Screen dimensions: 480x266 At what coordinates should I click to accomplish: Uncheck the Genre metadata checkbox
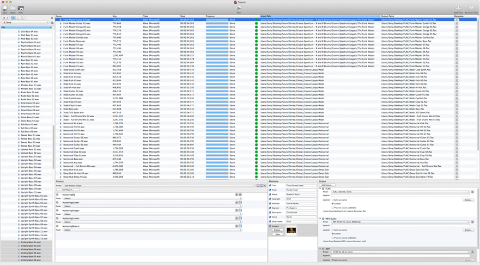(270, 217)
